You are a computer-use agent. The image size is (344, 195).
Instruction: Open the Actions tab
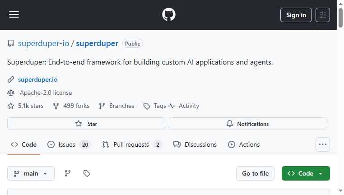(x=244, y=144)
